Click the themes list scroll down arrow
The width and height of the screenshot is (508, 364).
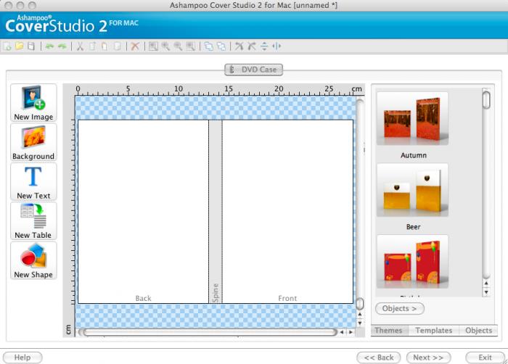pos(486,292)
